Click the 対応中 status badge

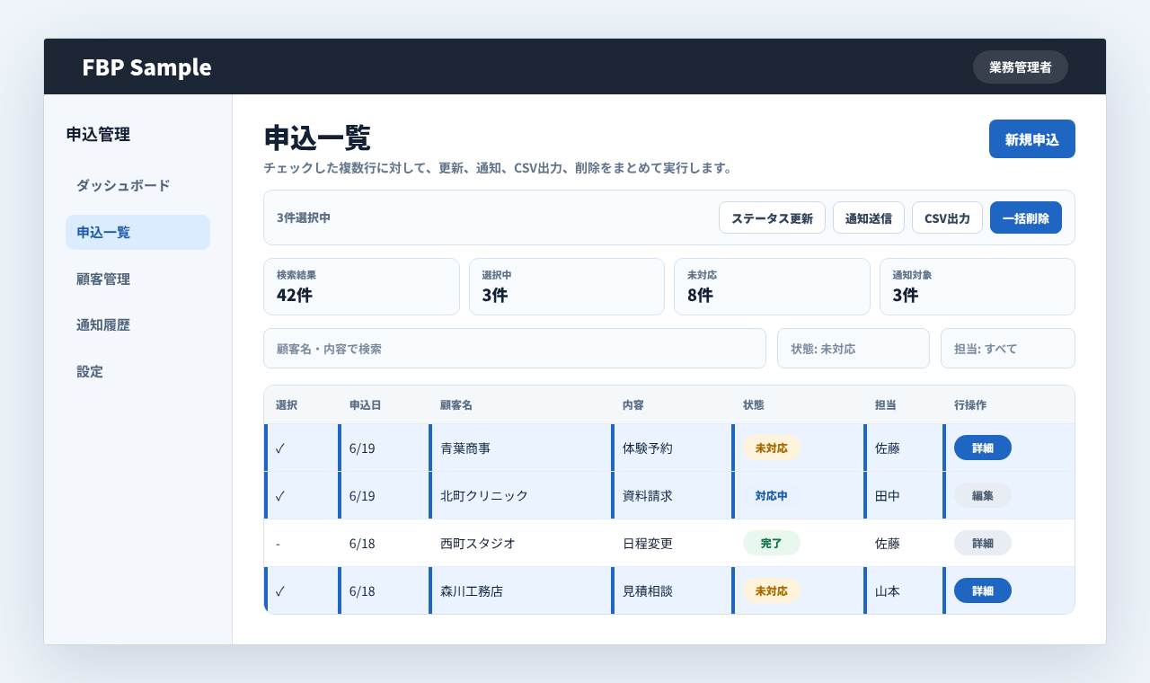click(x=772, y=495)
